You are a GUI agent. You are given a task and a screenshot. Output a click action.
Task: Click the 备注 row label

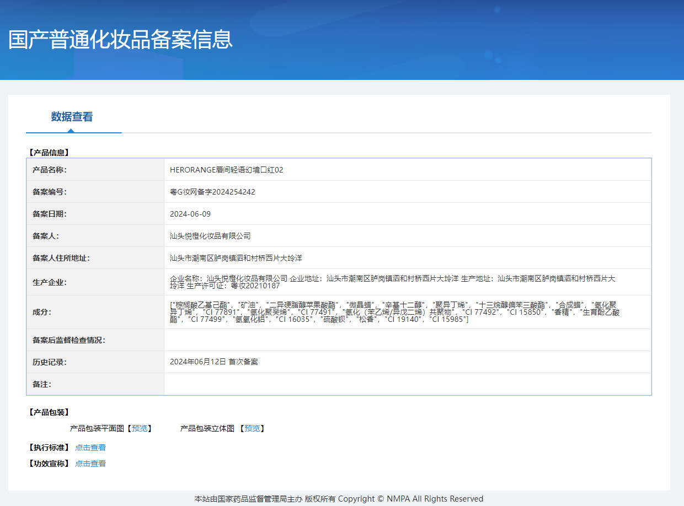coord(42,384)
